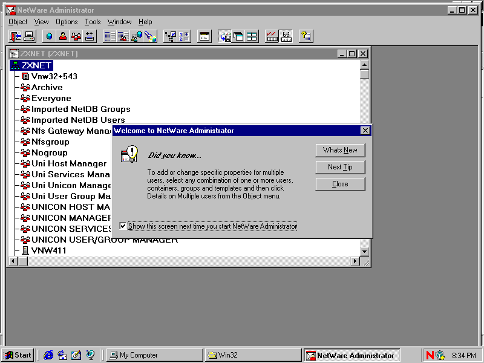Click the Details list toolbar icon
This screenshot has width=484, height=363.
pos(110,36)
